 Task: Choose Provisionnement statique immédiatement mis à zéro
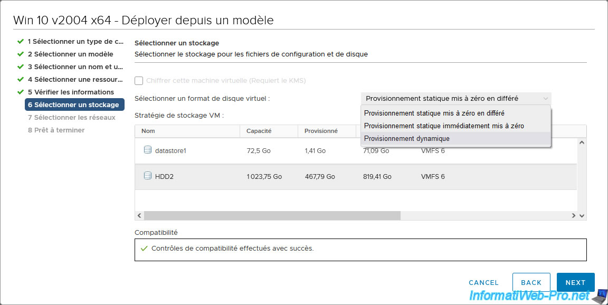click(443, 126)
